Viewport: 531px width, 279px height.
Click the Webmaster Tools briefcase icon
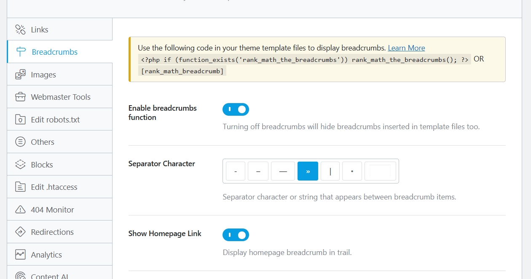coord(20,97)
